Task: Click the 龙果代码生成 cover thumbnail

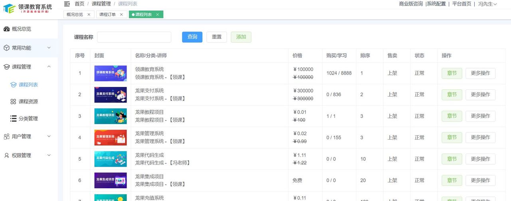Action: coord(111,159)
